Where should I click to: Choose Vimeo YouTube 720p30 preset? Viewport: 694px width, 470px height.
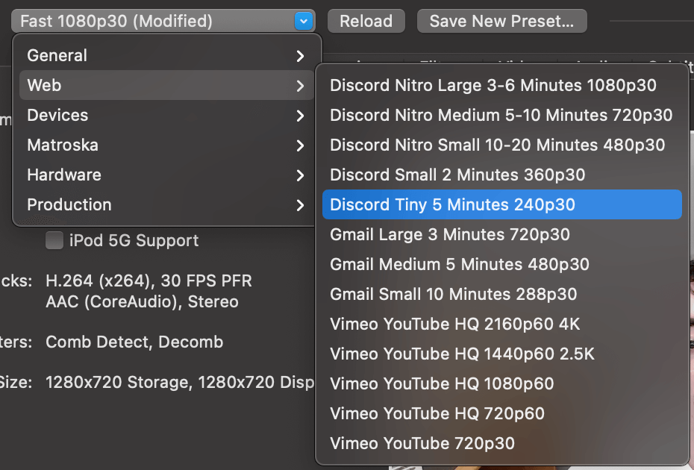pos(422,443)
